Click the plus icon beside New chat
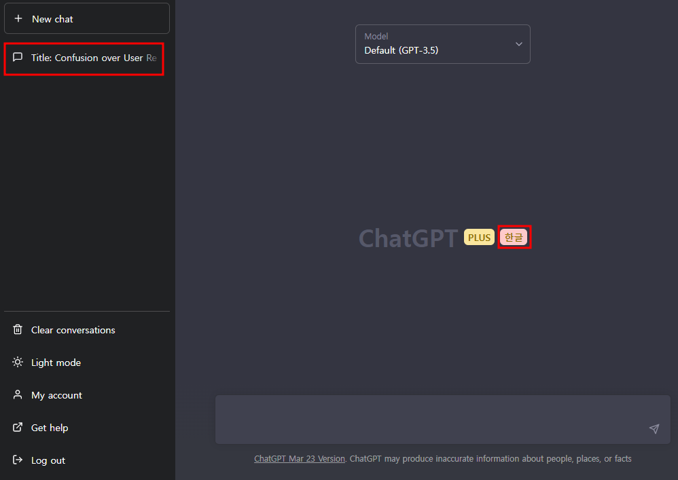 tap(18, 18)
